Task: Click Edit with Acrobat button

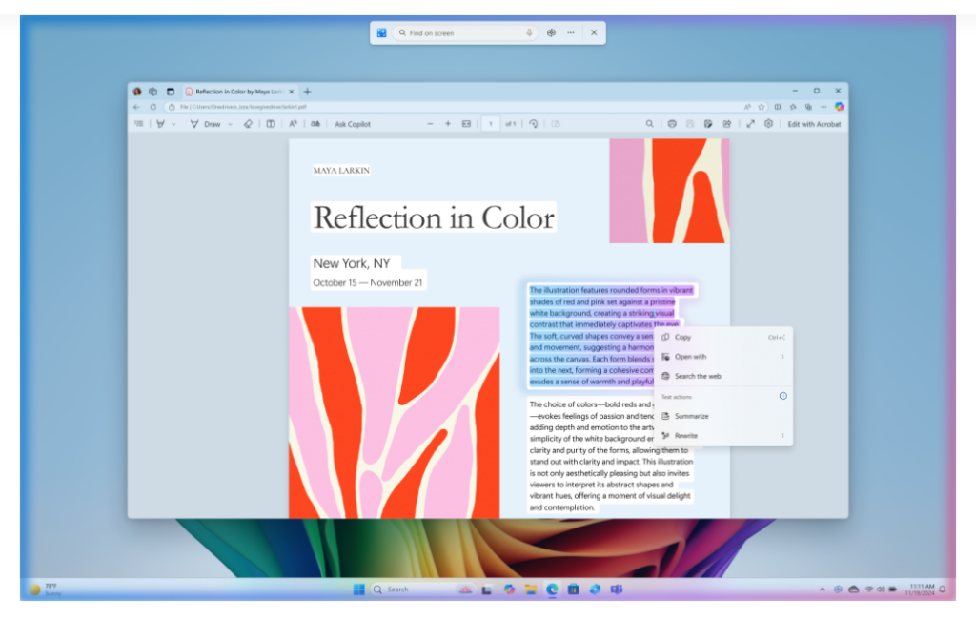Action: [x=814, y=124]
